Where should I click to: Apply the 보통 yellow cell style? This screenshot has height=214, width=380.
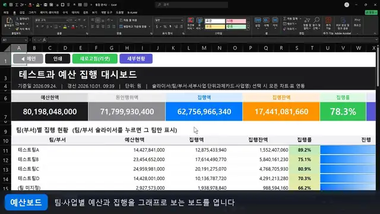[x=215, y=27]
